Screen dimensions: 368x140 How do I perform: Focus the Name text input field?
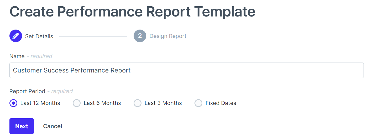[x=186, y=70]
